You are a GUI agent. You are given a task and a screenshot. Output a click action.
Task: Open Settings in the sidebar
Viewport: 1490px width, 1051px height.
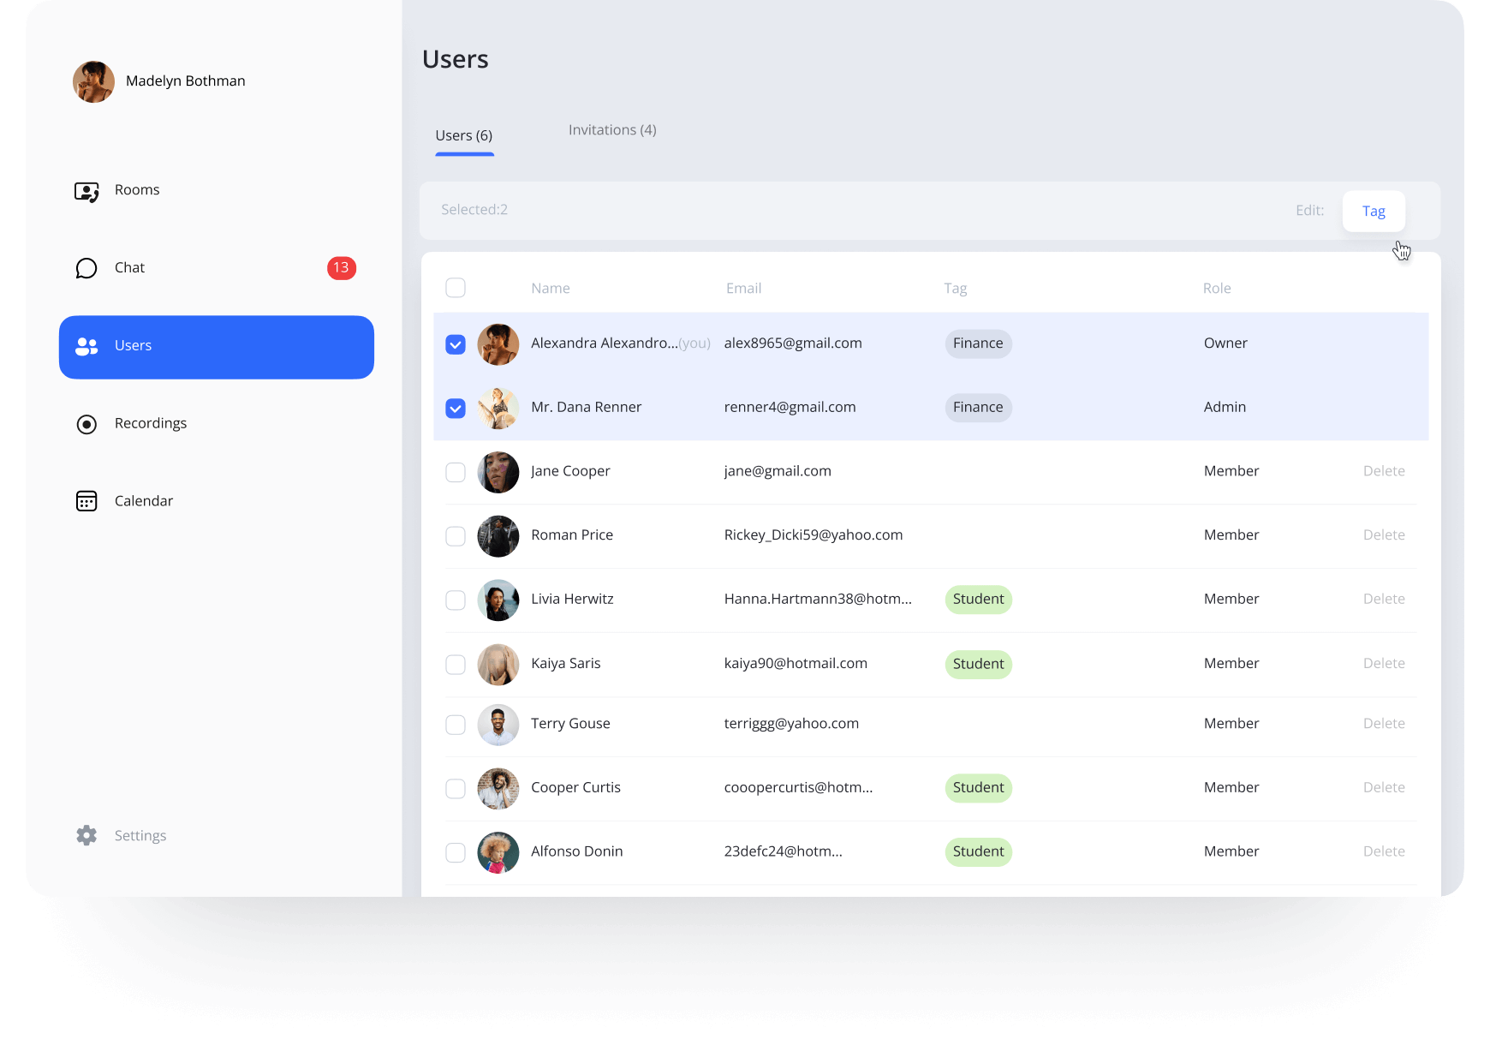(x=140, y=835)
